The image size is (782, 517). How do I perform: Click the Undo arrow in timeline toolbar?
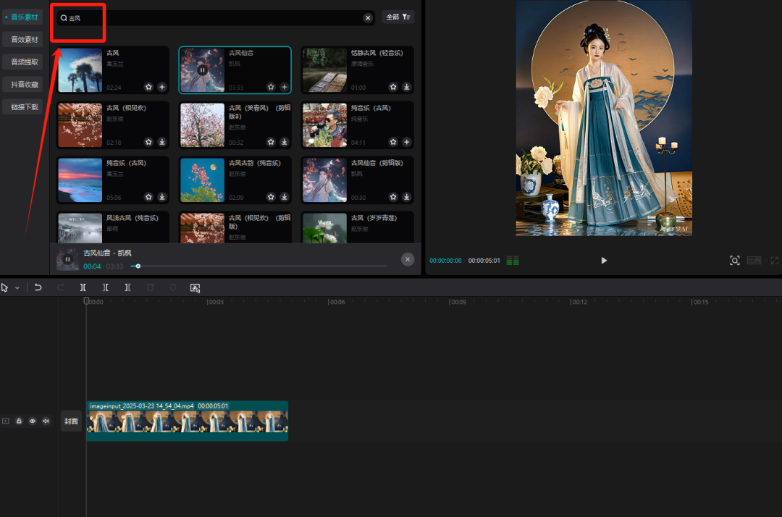coord(38,287)
